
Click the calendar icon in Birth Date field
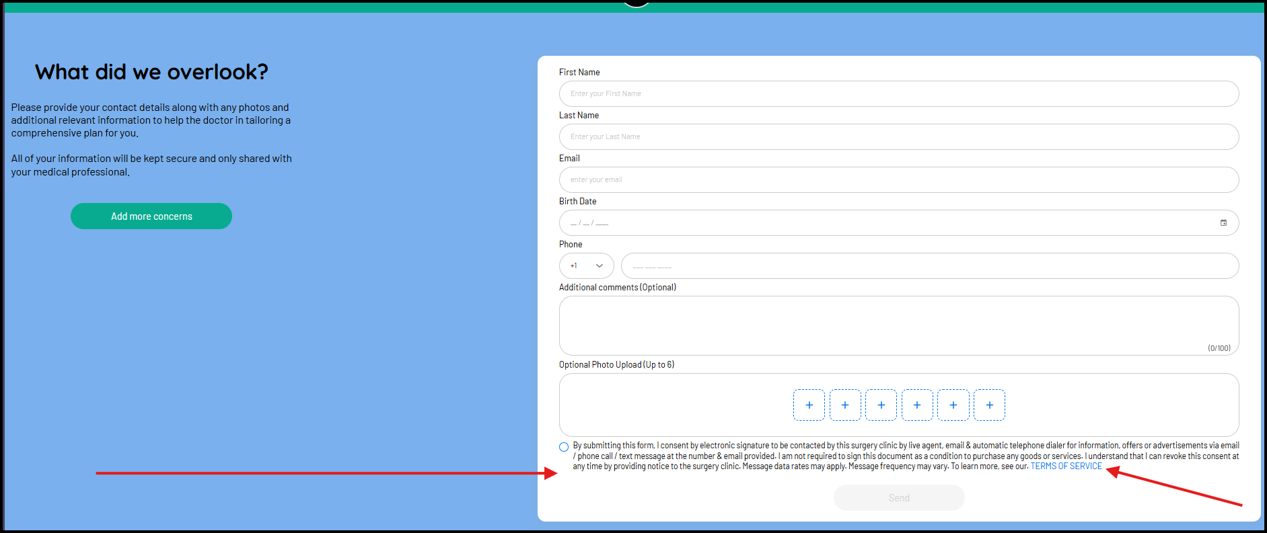tap(1223, 223)
